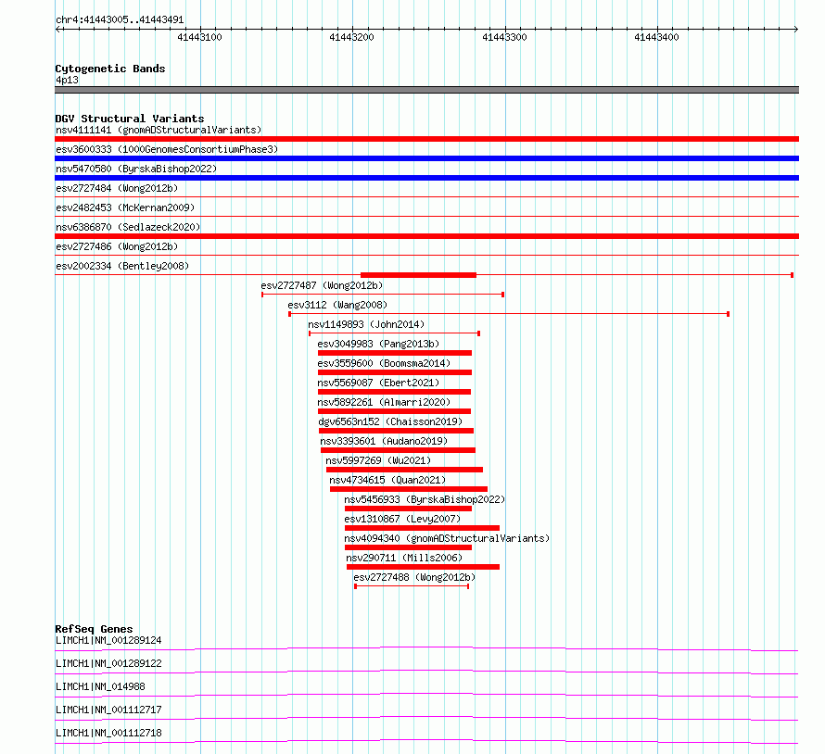Open variant esv2002334 (Bentley2008)
825x754 pixels.
coord(122,266)
